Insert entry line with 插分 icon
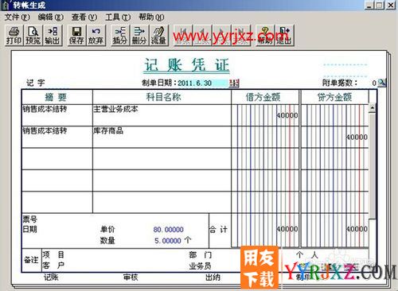The height and width of the screenshot is (291, 398). [x=119, y=36]
